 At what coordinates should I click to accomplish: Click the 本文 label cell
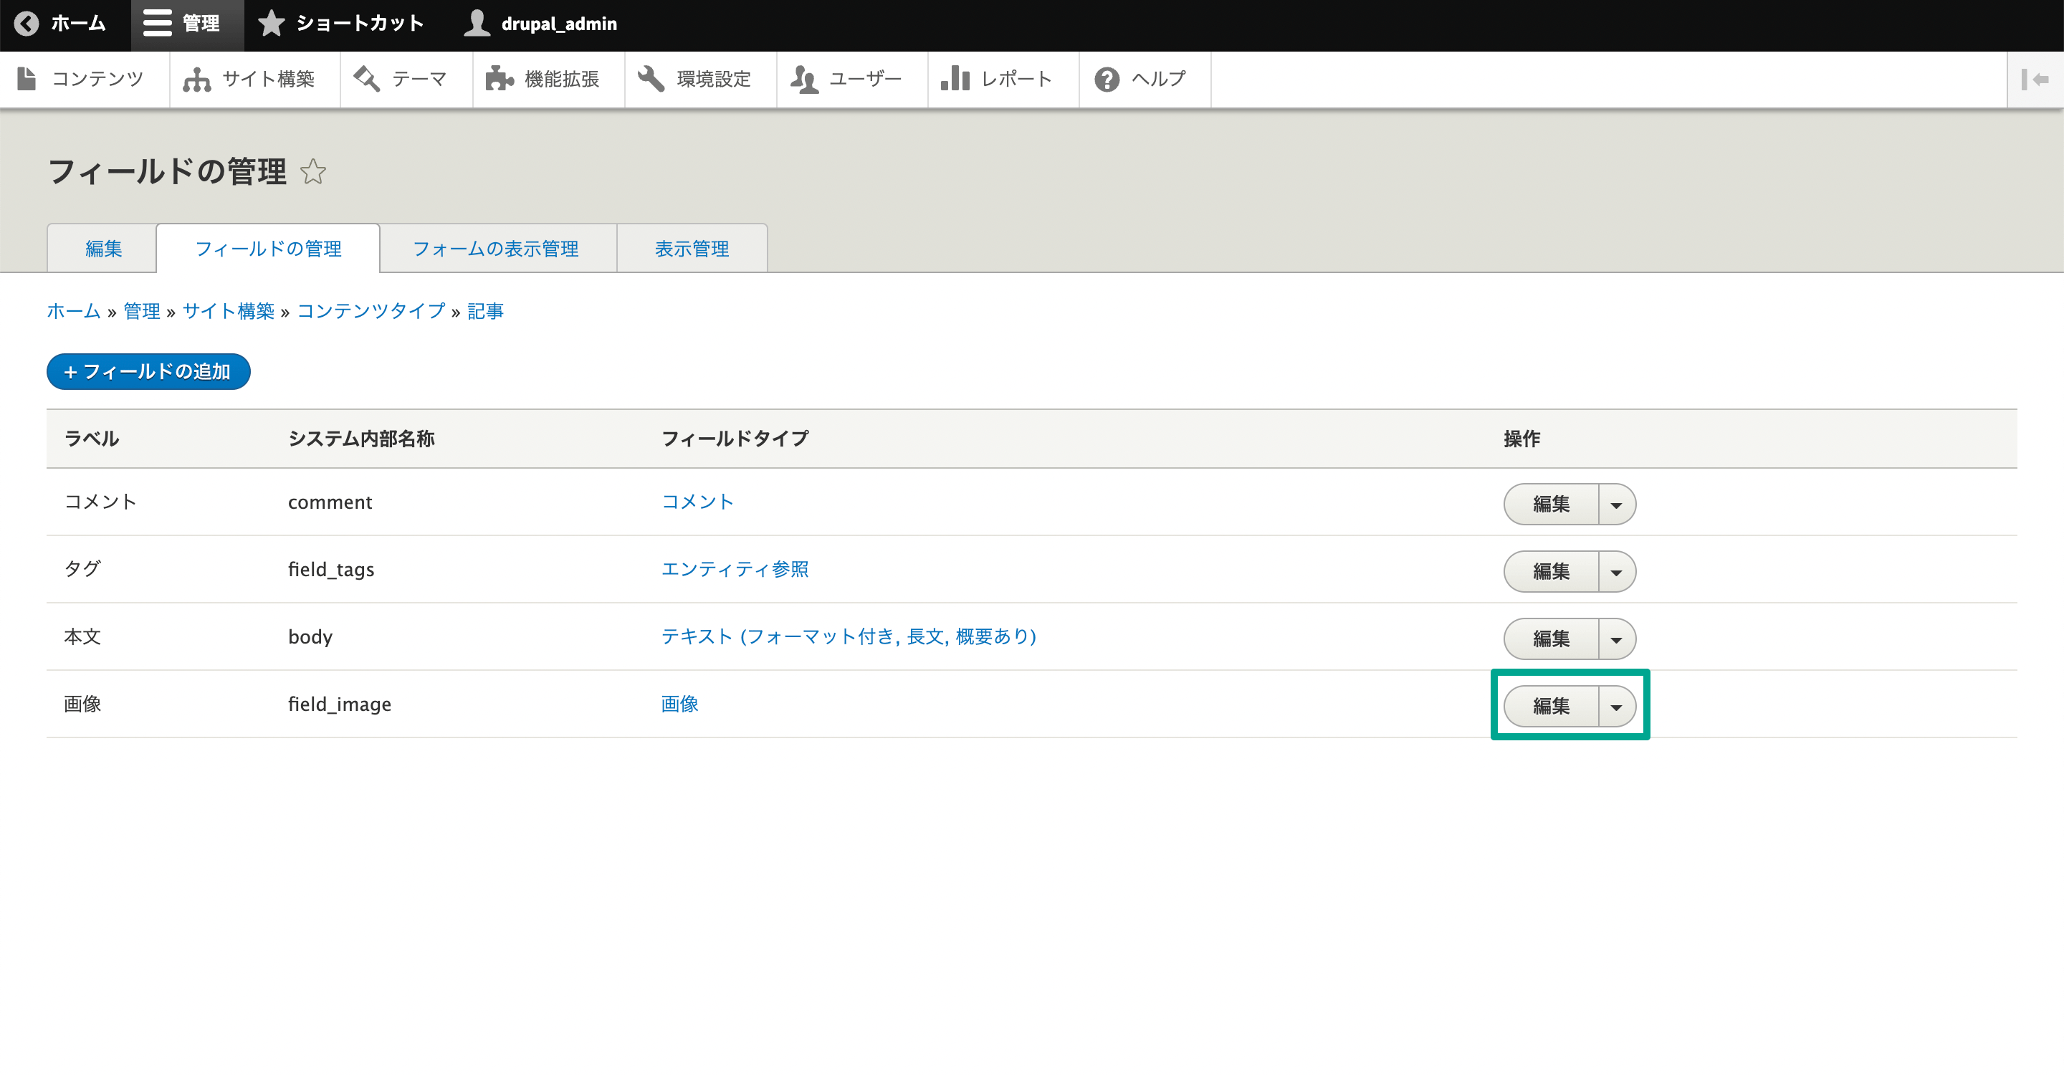pyautogui.click(x=82, y=636)
